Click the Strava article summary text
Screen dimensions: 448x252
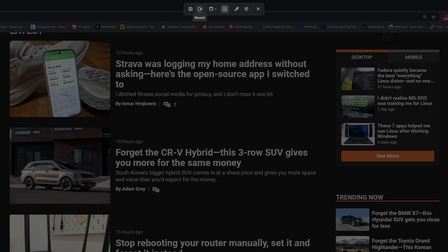click(x=195, y=94)
